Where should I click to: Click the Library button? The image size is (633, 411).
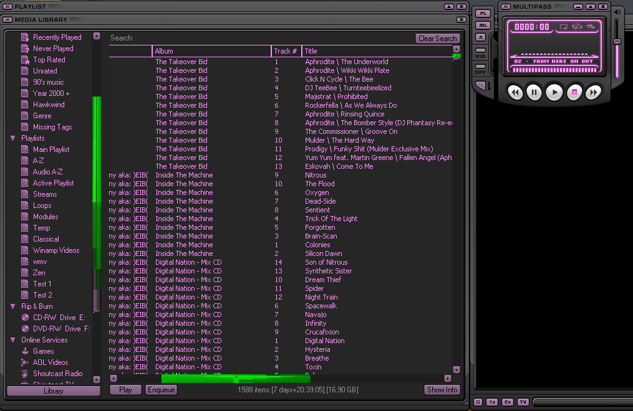[53, 391]
